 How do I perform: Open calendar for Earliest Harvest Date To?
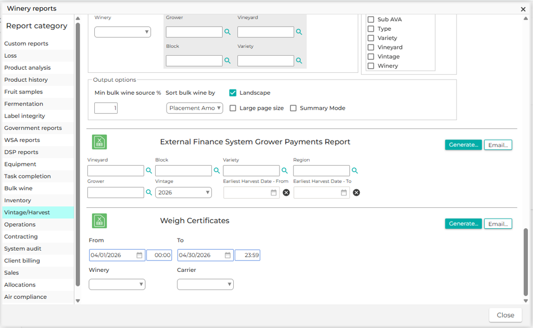pos(344,192)
